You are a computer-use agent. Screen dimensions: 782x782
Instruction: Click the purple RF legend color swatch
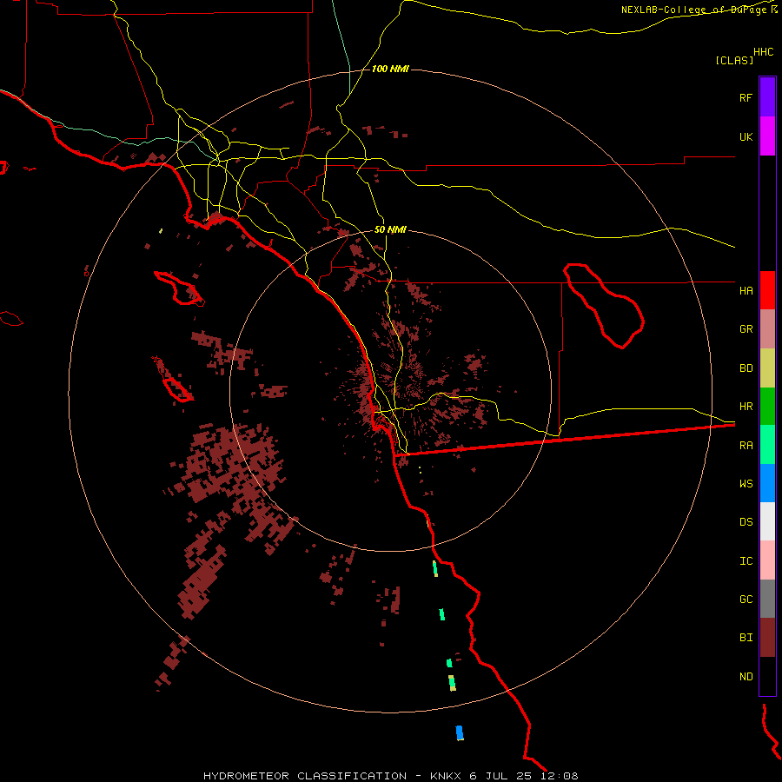tap(767, 97)
